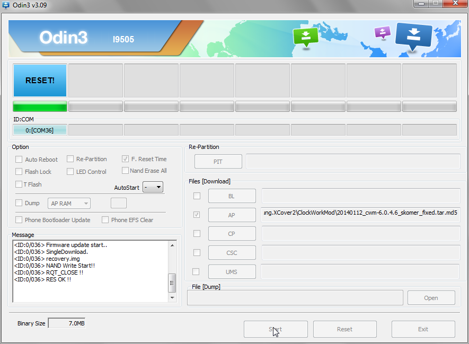Screen dimensions: 469x344
Task: Open the AutoStart dropdown
Action: (153, 187)
